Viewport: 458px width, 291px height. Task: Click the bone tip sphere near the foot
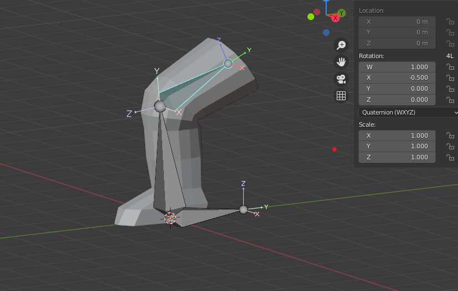(243, 209)
